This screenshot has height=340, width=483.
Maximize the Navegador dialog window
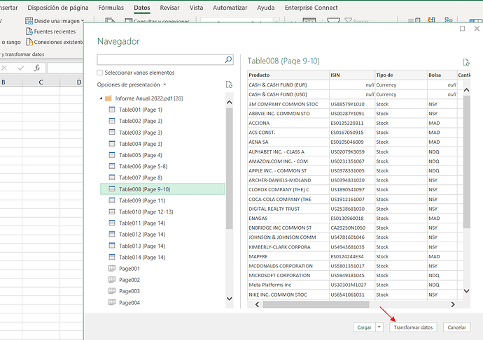462,29
